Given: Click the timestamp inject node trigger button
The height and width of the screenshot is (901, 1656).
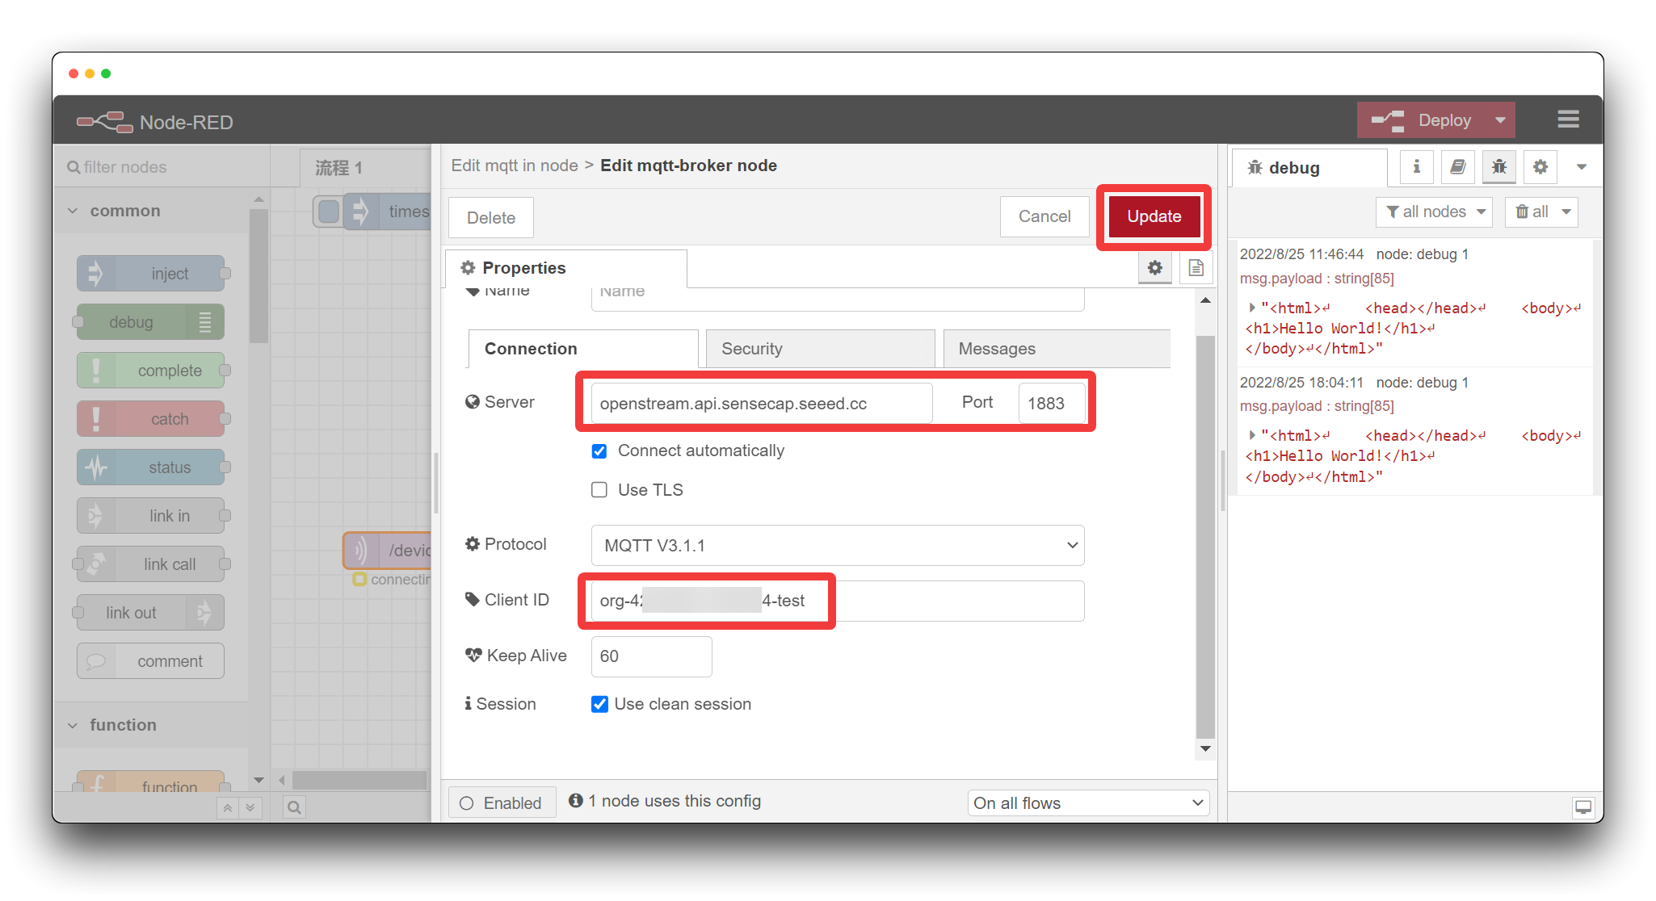Looking at the screenshot, I should [x=329, y=212].
